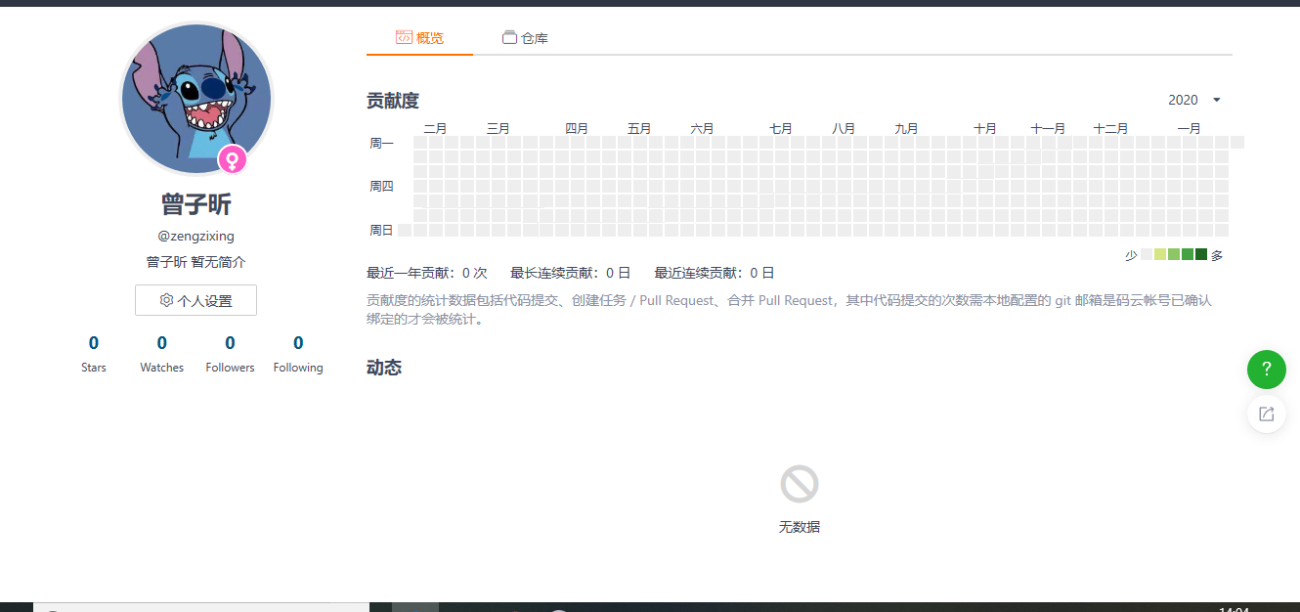Click the 动态 section heading
The height and width of the screenshot is (612, 1300).
coord(384,368)
